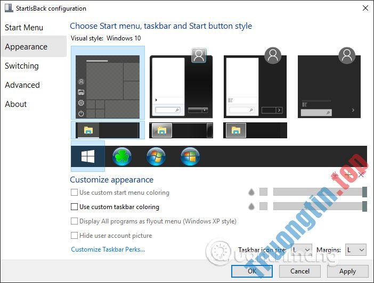Click the Apply button
The width and height of the screenshot is (374, 283).
click(347, 271)
